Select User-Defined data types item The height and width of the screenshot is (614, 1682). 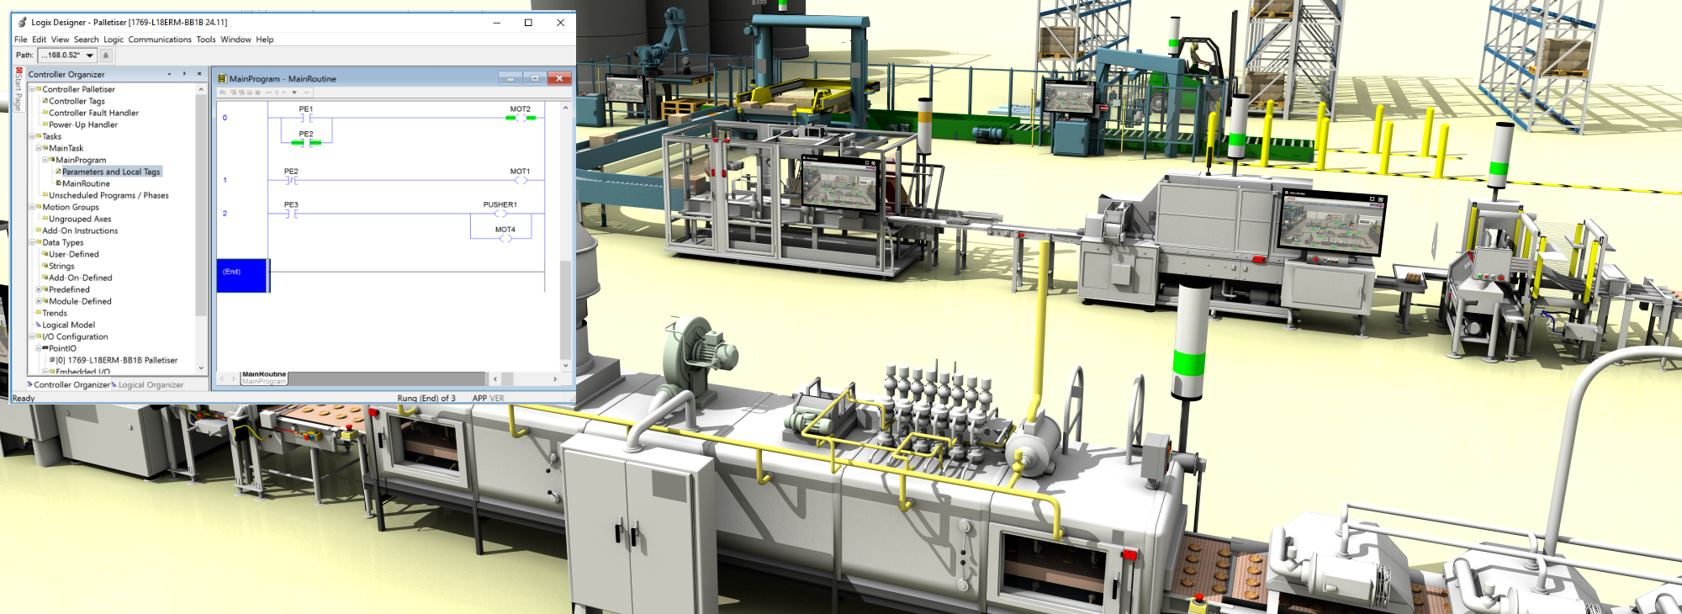tap(74, 254)
